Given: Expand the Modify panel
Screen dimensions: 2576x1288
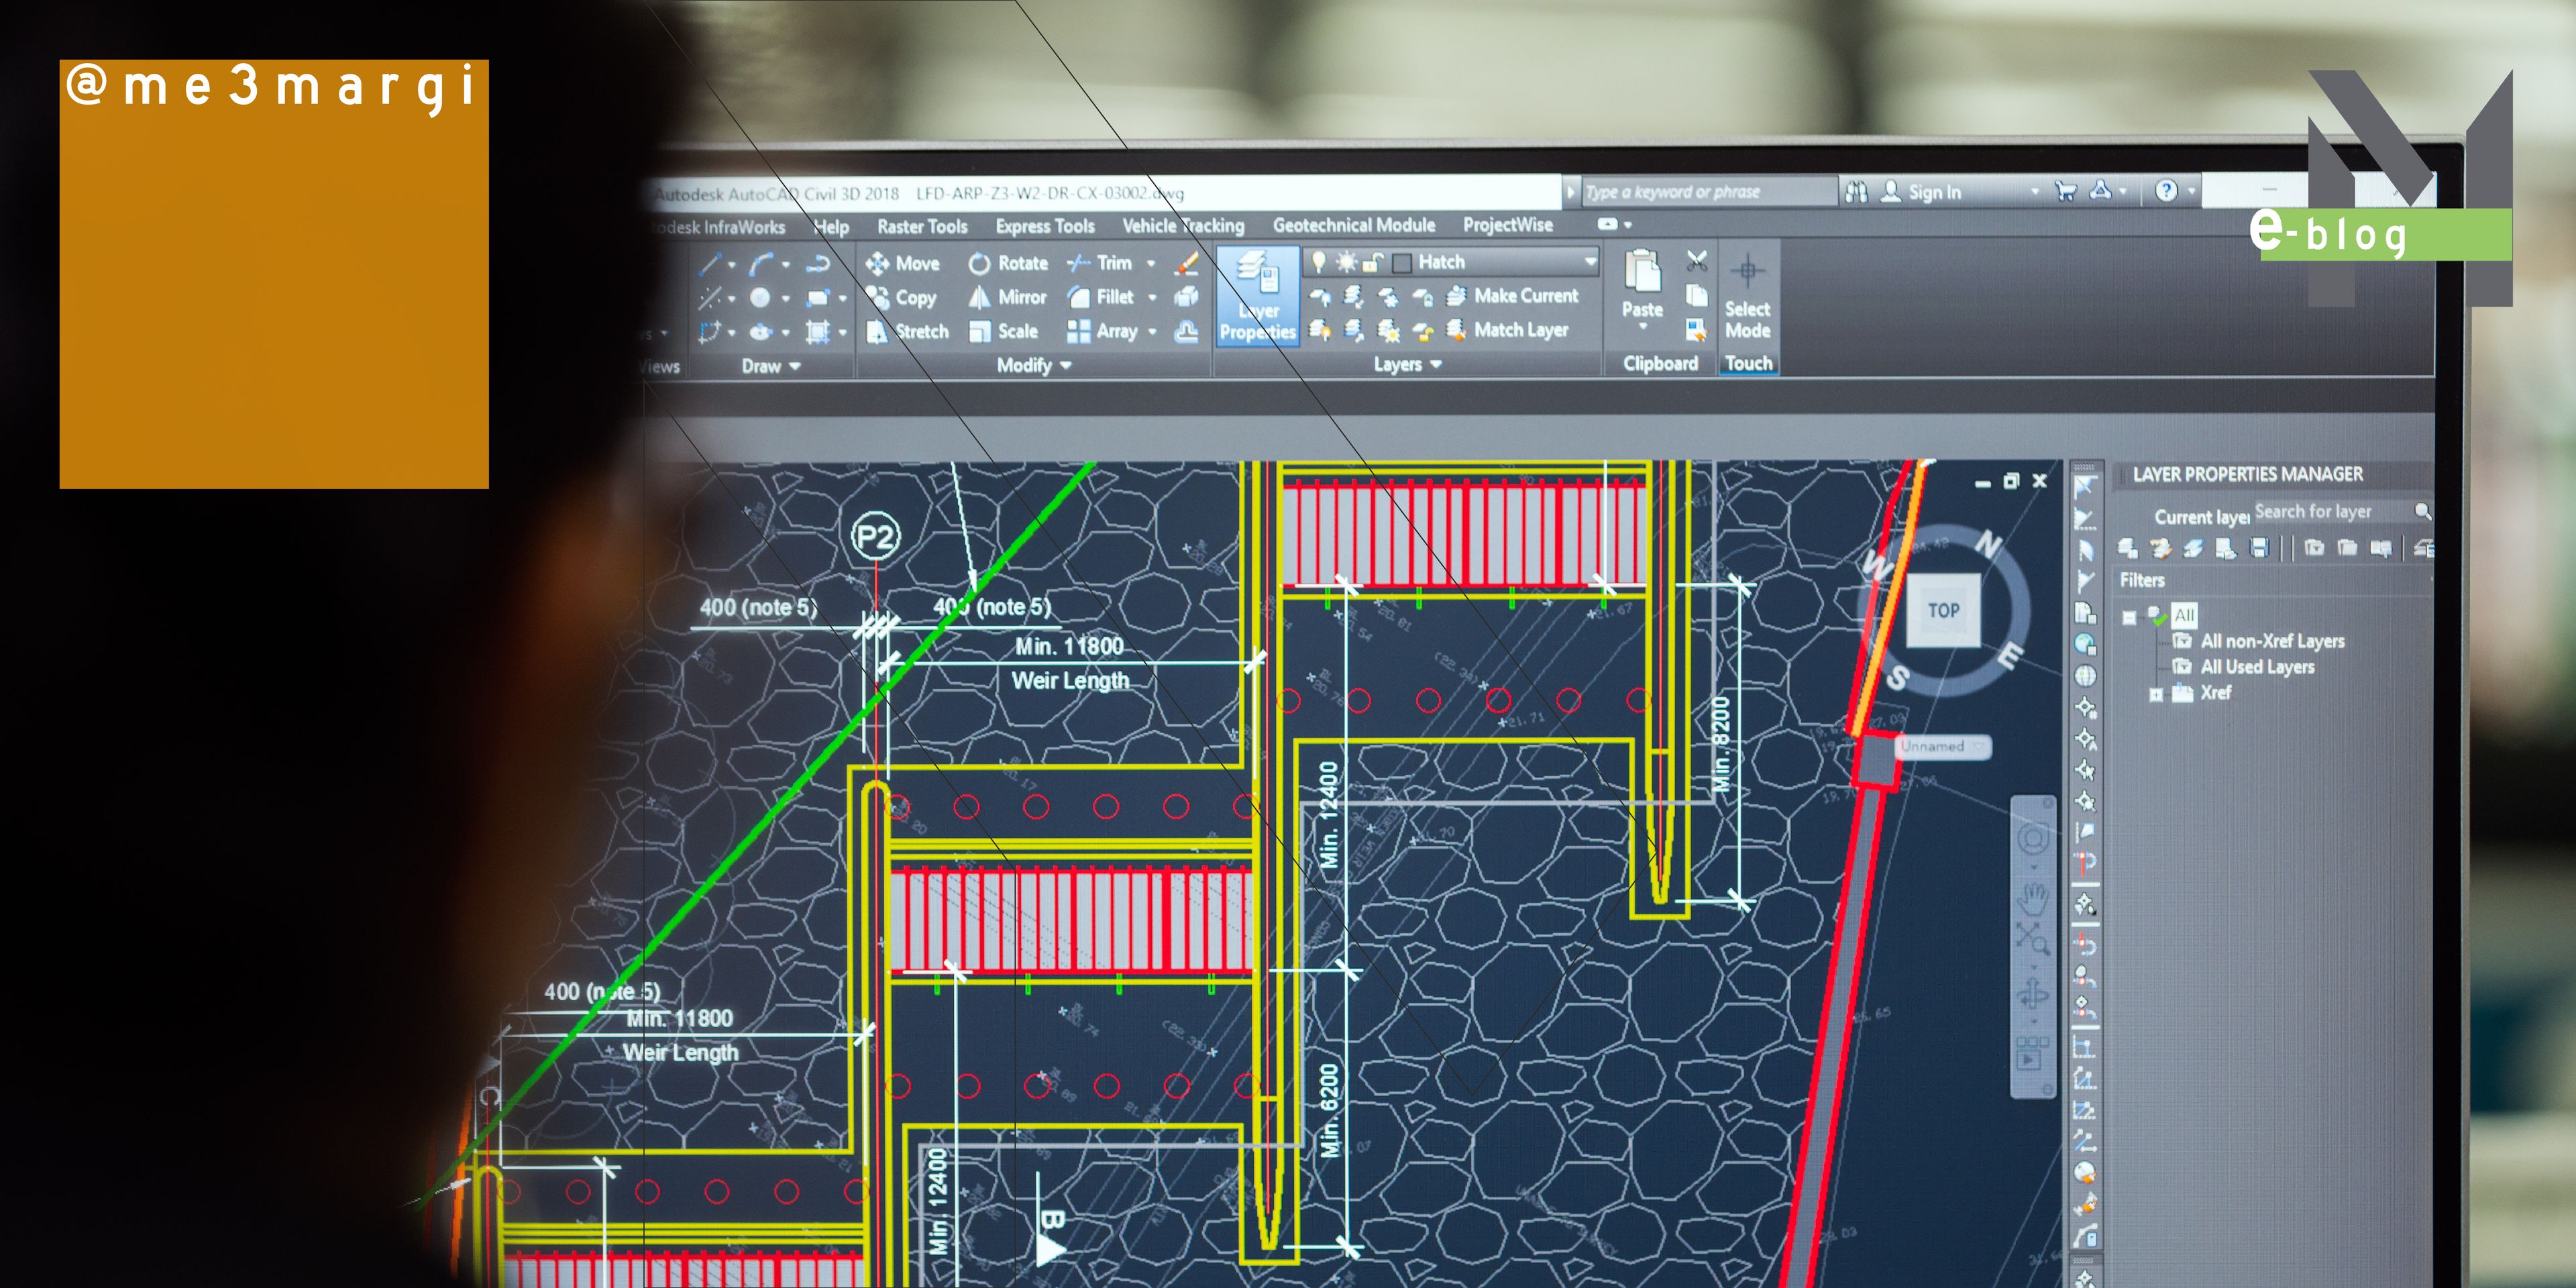Looking at the screenshot, I should tap(1034, 365).
